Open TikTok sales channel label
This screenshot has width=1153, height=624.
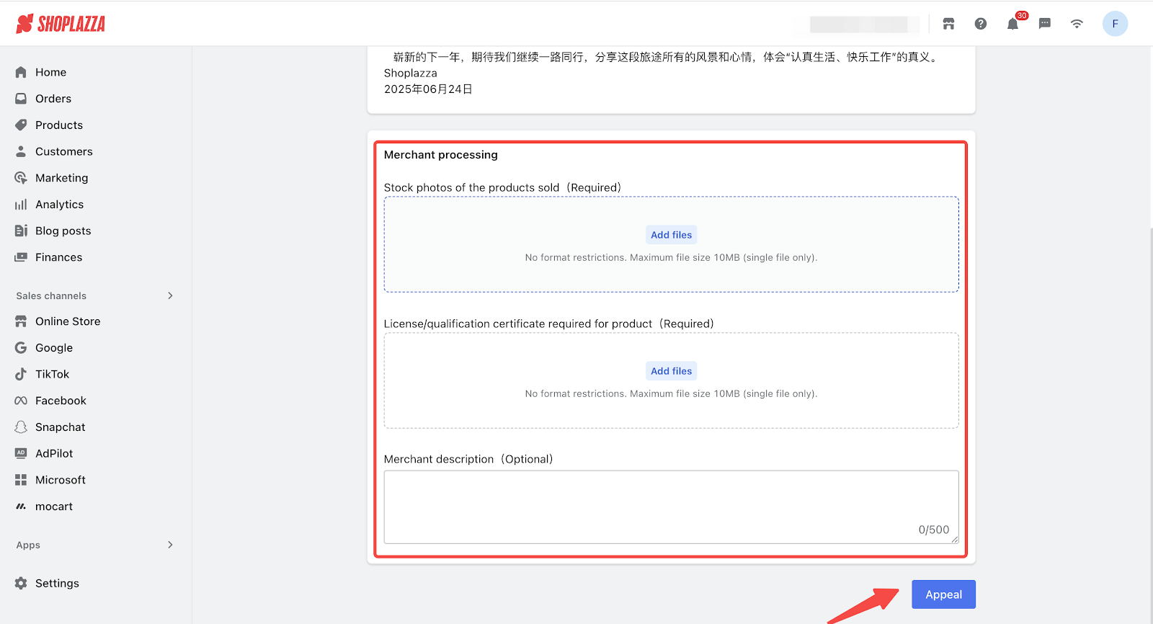pos(53,374)
